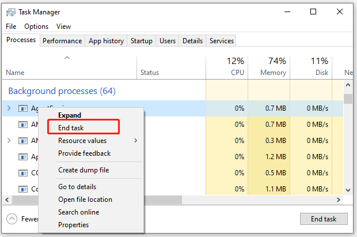Choose Open file location in context menu
The width and height of the screenshot is (357, 237).
tap(85, 200)
